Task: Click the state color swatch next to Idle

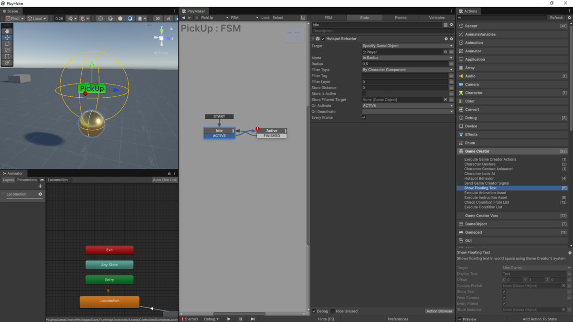Action: [x=446, y=25]
